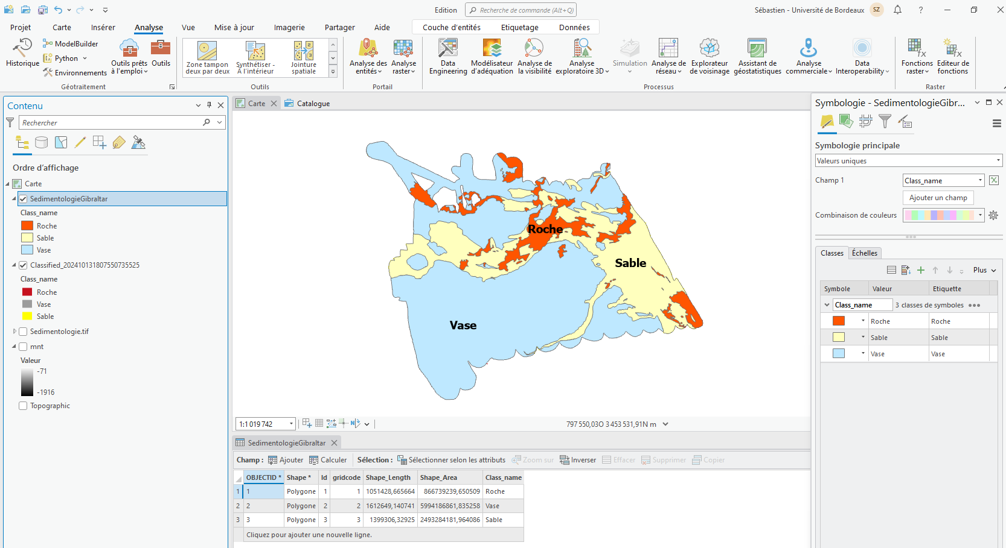Open the Historique geoprocessing history
Screen dimensions: 1006x548
tap(22, 52)
